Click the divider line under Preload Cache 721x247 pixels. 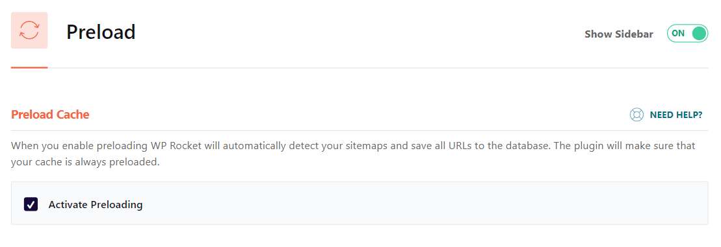pyautogui.click(x=360, y=130)
